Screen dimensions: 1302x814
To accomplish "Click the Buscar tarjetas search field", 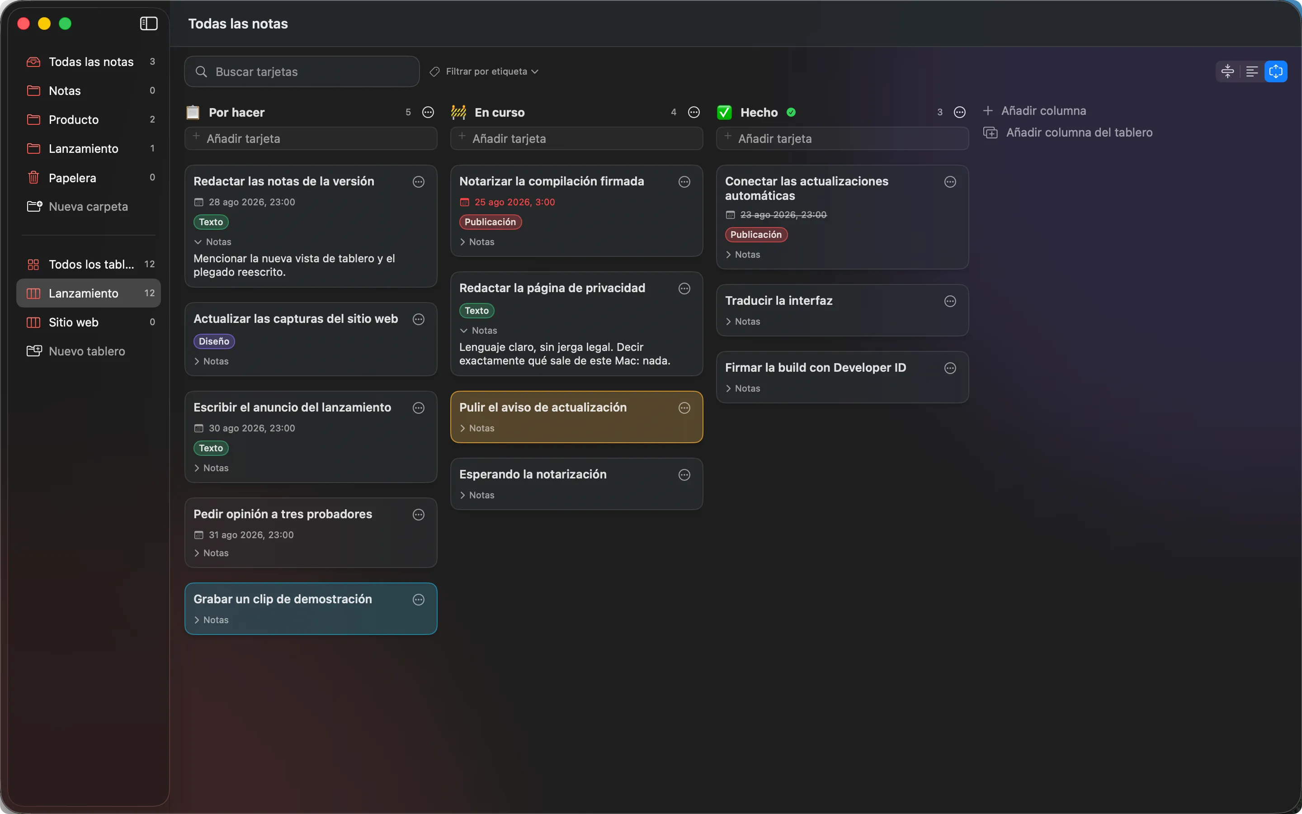I will coord(302,71).
